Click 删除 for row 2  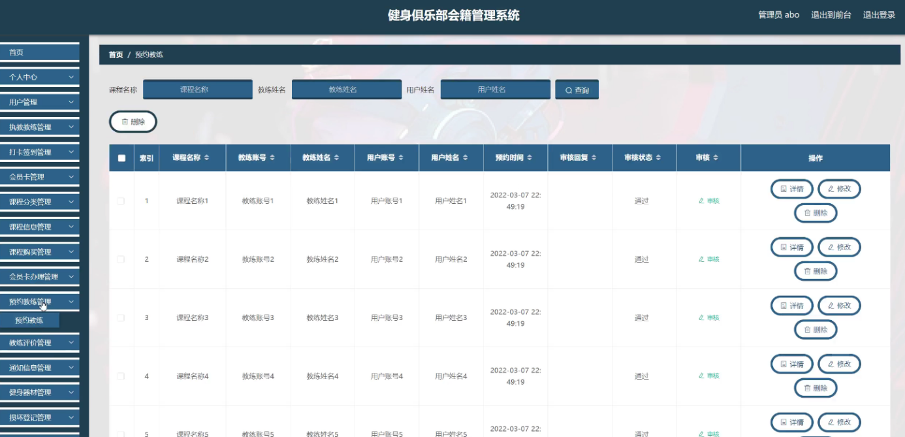816,271
